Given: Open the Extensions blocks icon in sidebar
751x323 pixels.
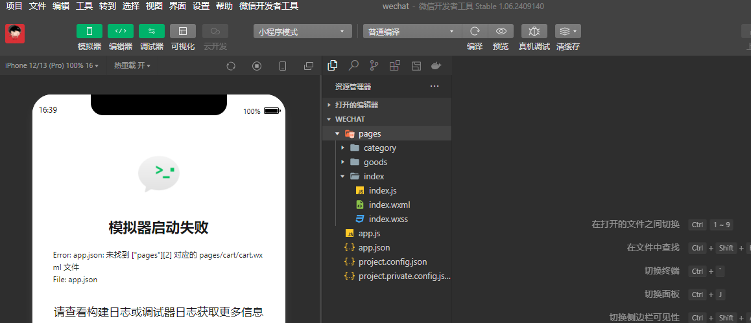Looking at the screenshot, I should (395, 65).
